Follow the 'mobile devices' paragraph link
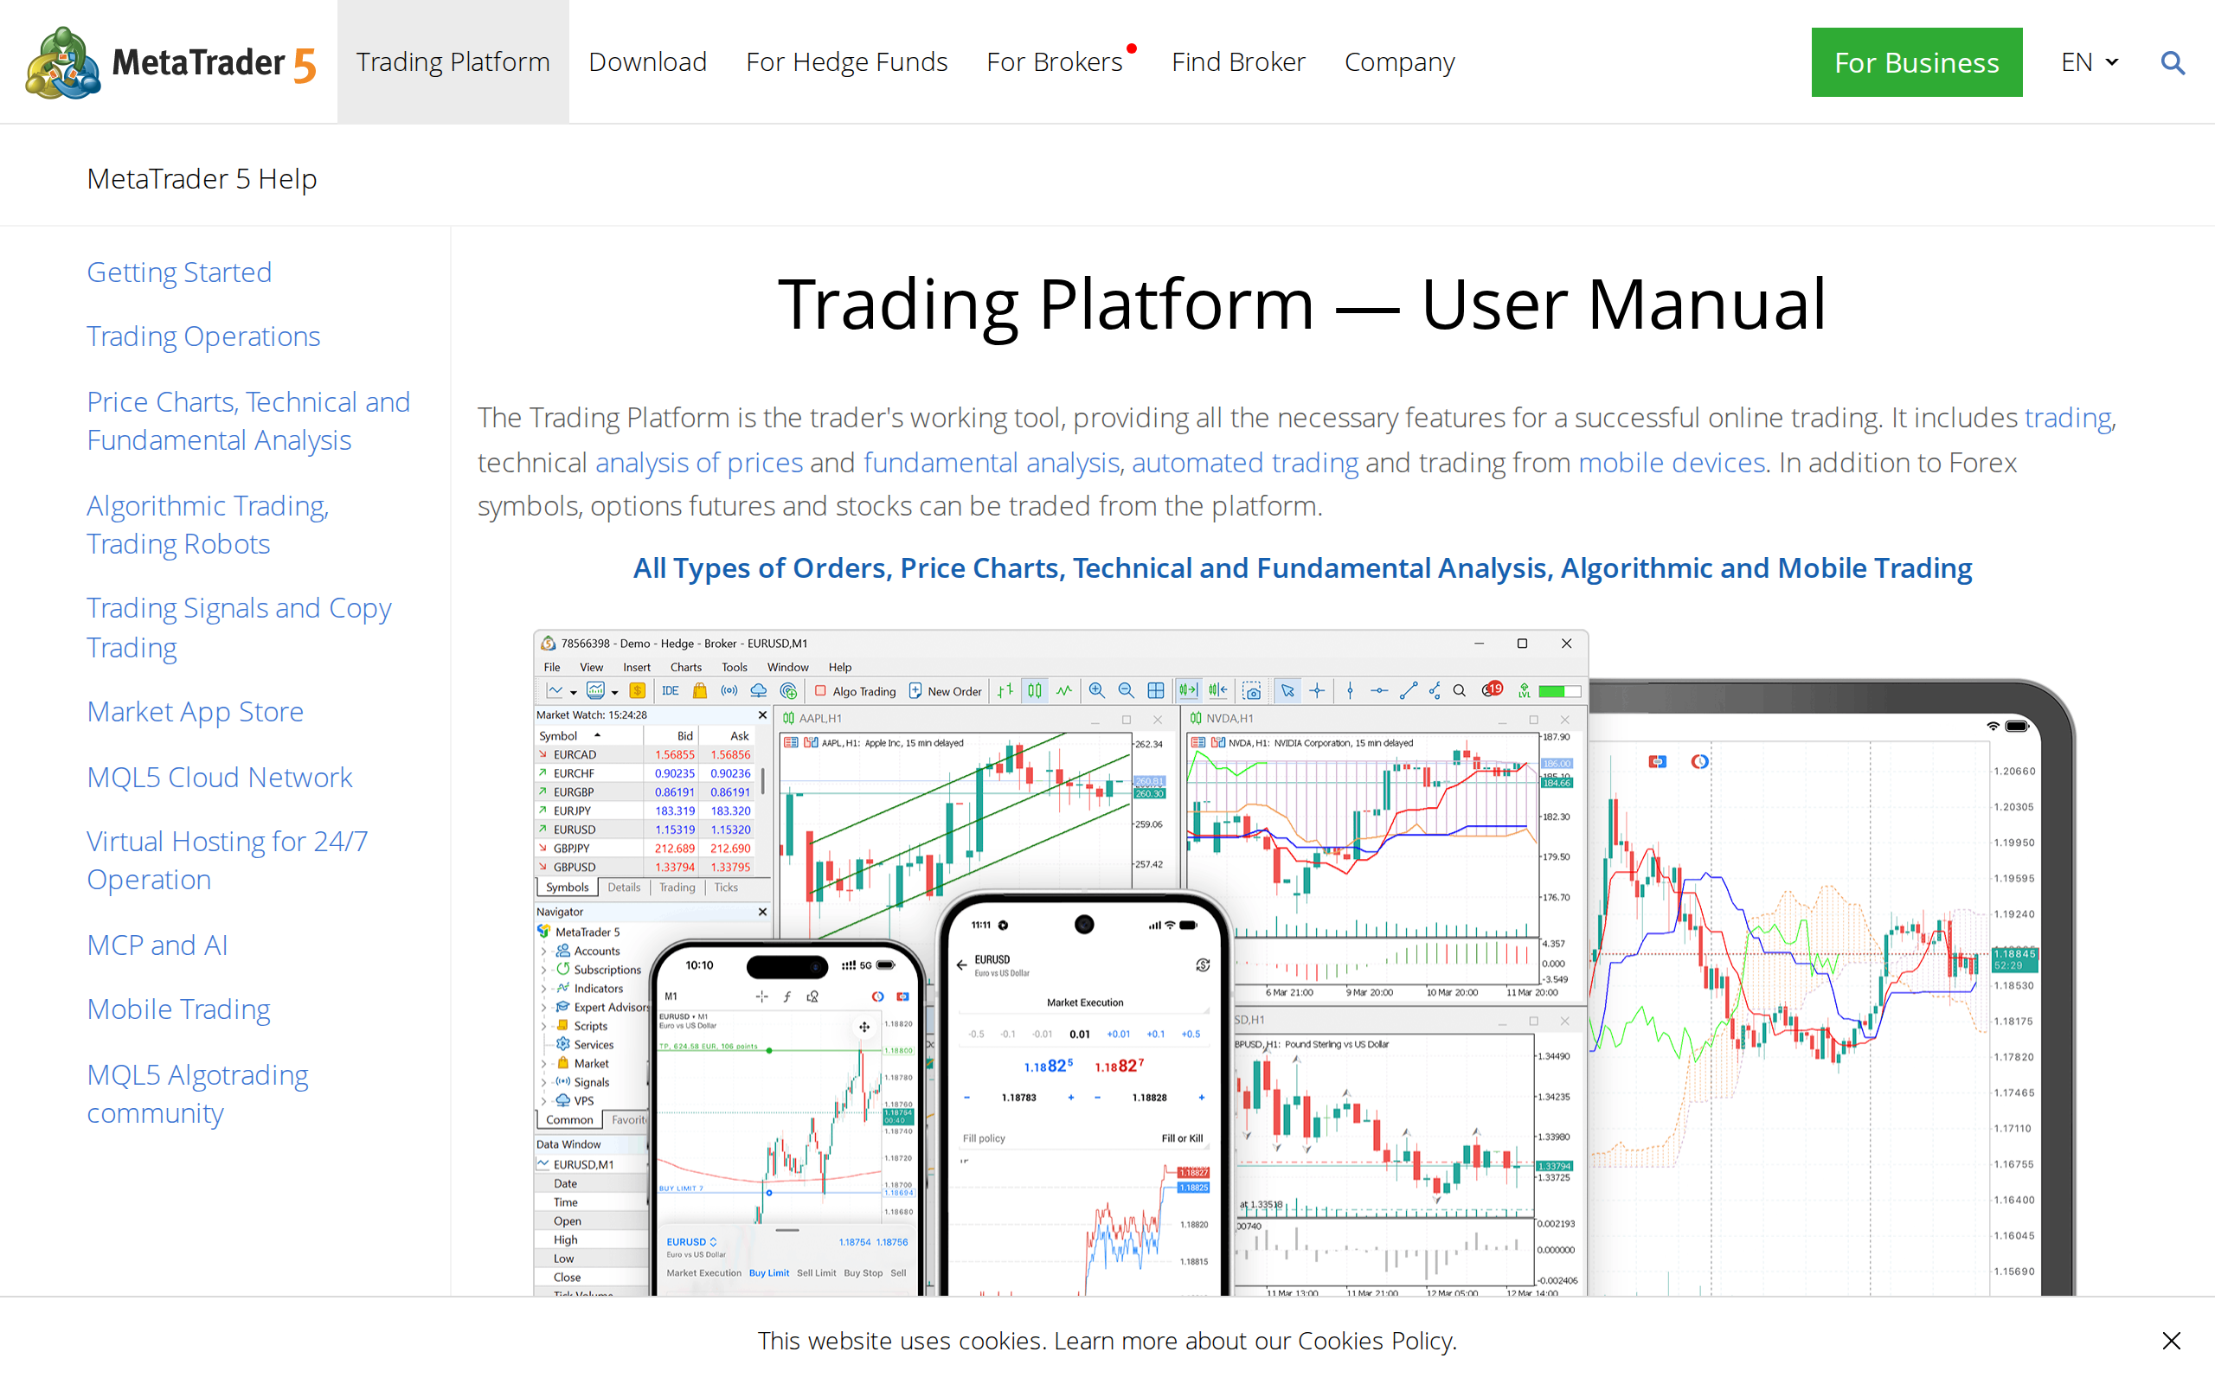Screen dimensions: 2215x1384 tap(1672, 462)
